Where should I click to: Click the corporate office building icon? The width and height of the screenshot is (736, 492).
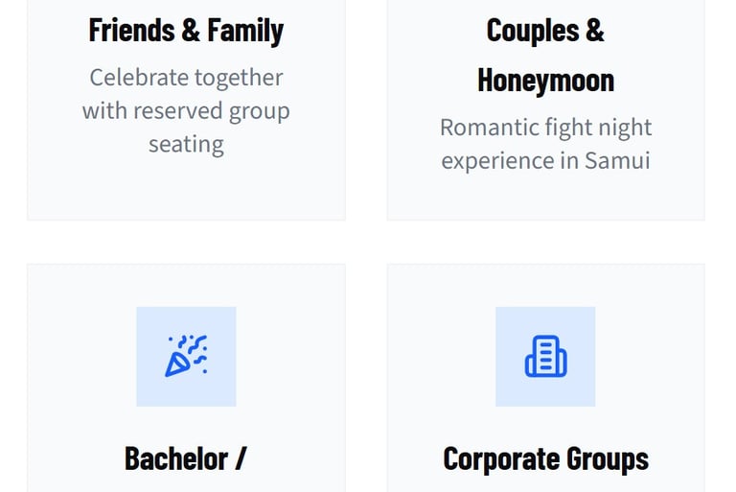click(545, 356)
